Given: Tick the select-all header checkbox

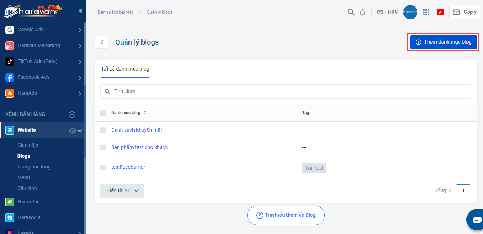Looking at the screenshot, I should pos(103,113).
